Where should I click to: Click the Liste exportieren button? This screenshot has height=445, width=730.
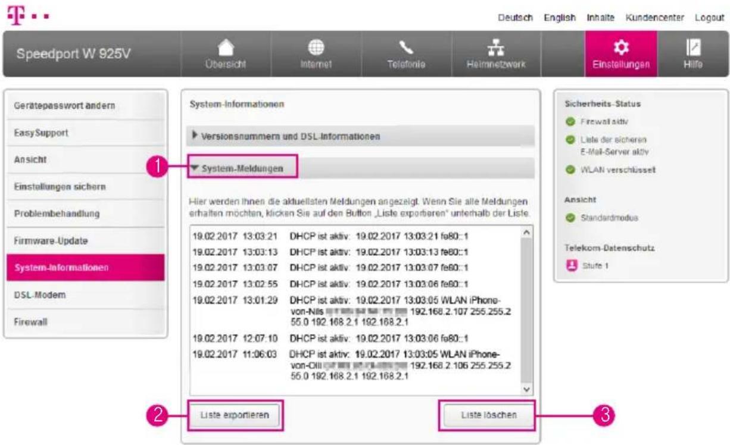pos(235,415)
